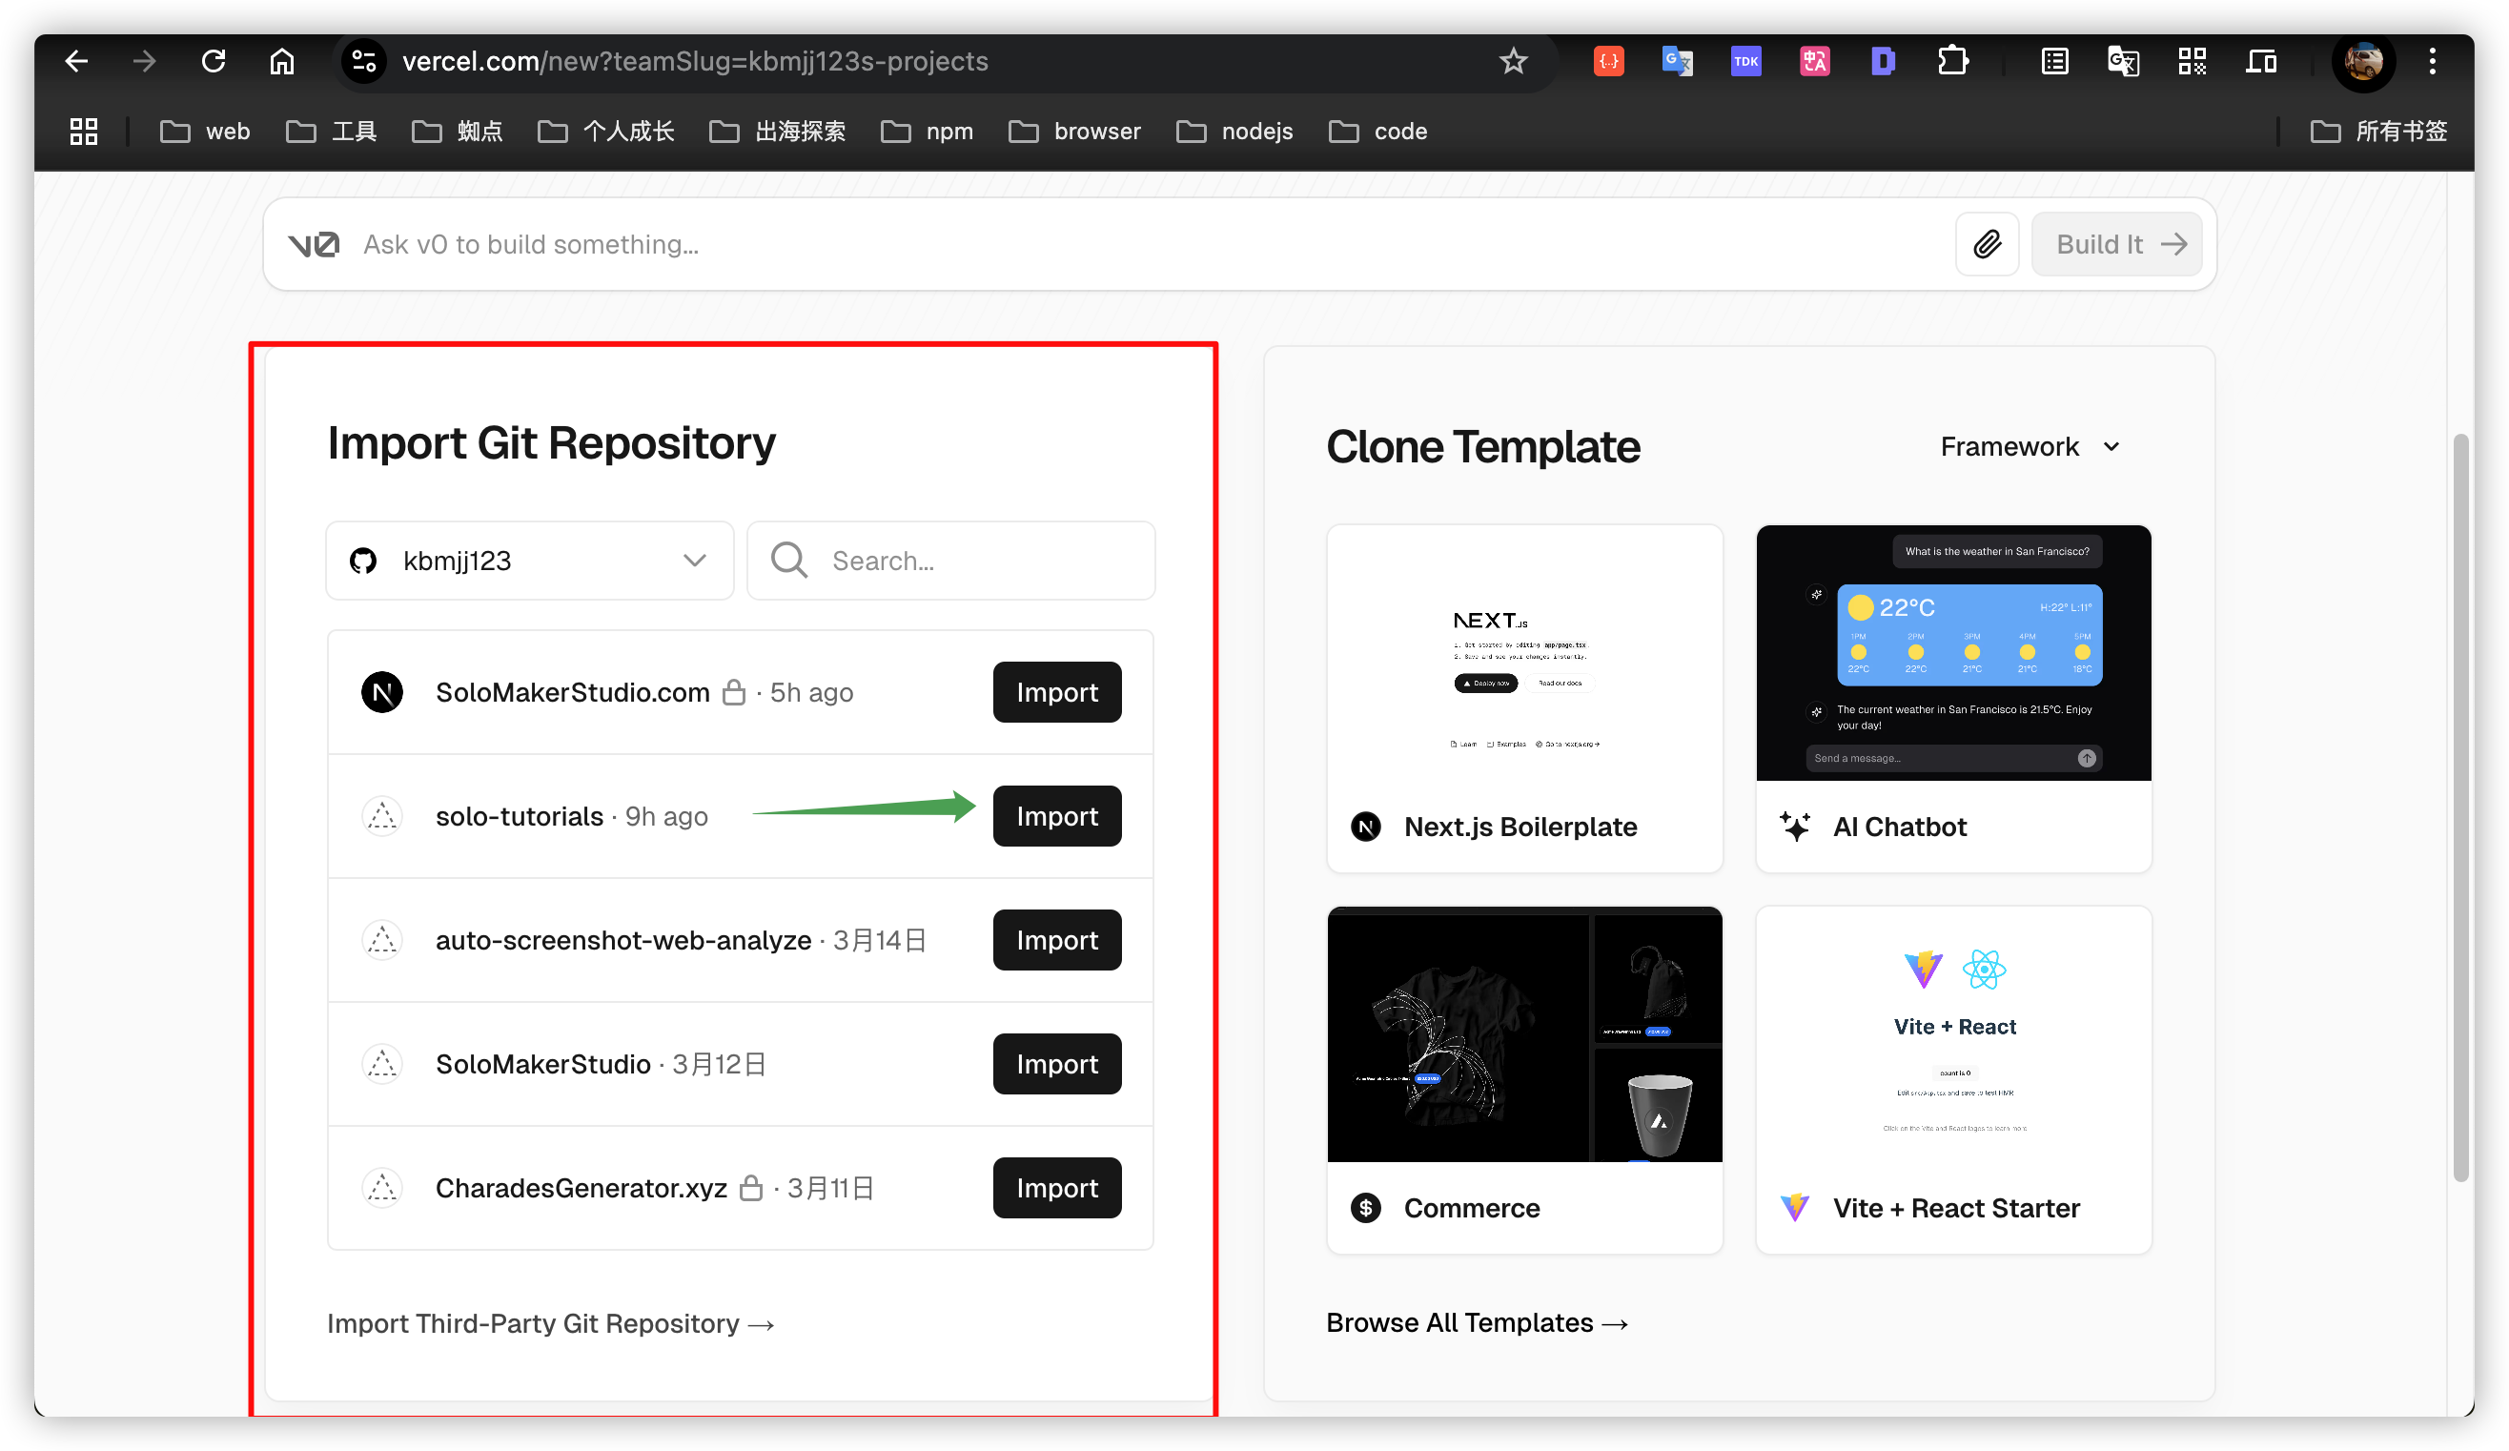Open the reading list icon

[x=2054, y=62]
